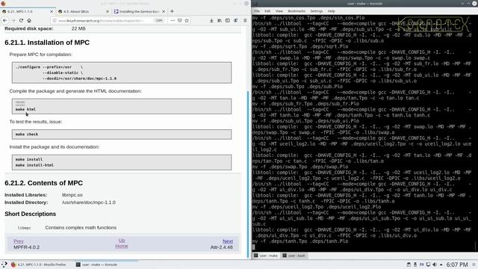Follow the Up link in page footer
Image resolution: width=478 pixels, height=269 pixels.
[122, 241]
